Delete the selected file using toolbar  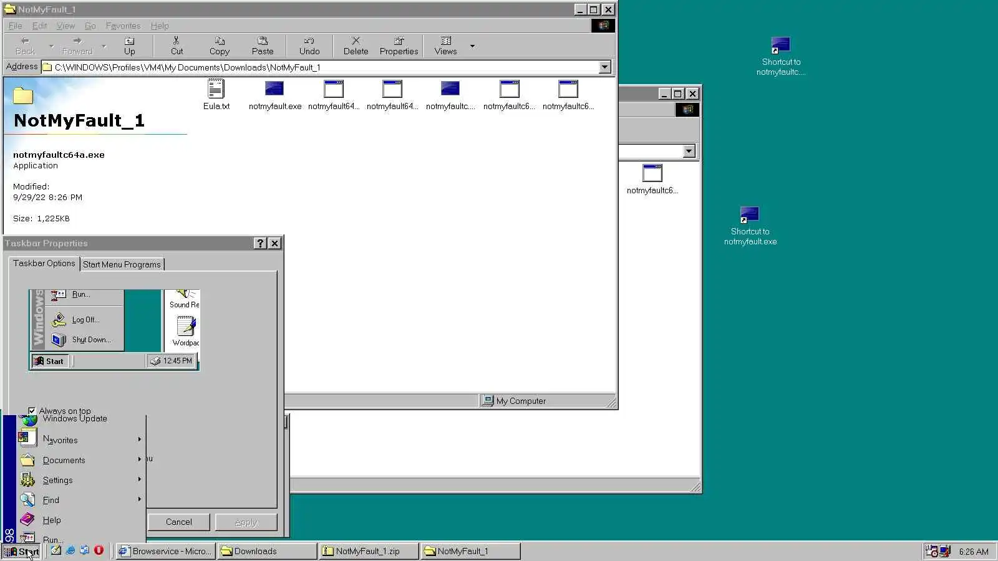click(356, 46)
